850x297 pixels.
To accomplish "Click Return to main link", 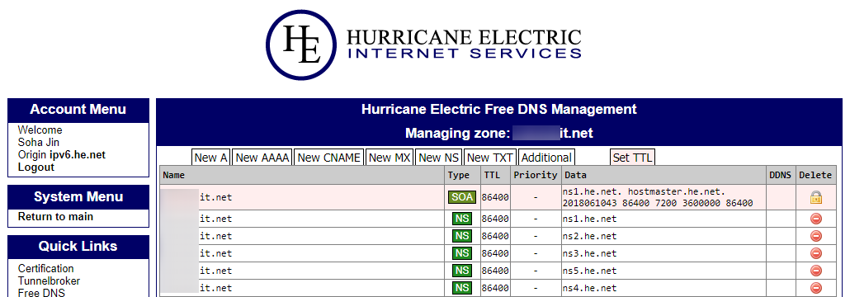I will point(55,217).
